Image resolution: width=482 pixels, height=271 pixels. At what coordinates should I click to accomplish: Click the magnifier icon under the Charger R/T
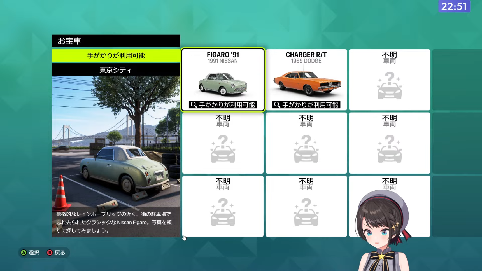point(277,105)
